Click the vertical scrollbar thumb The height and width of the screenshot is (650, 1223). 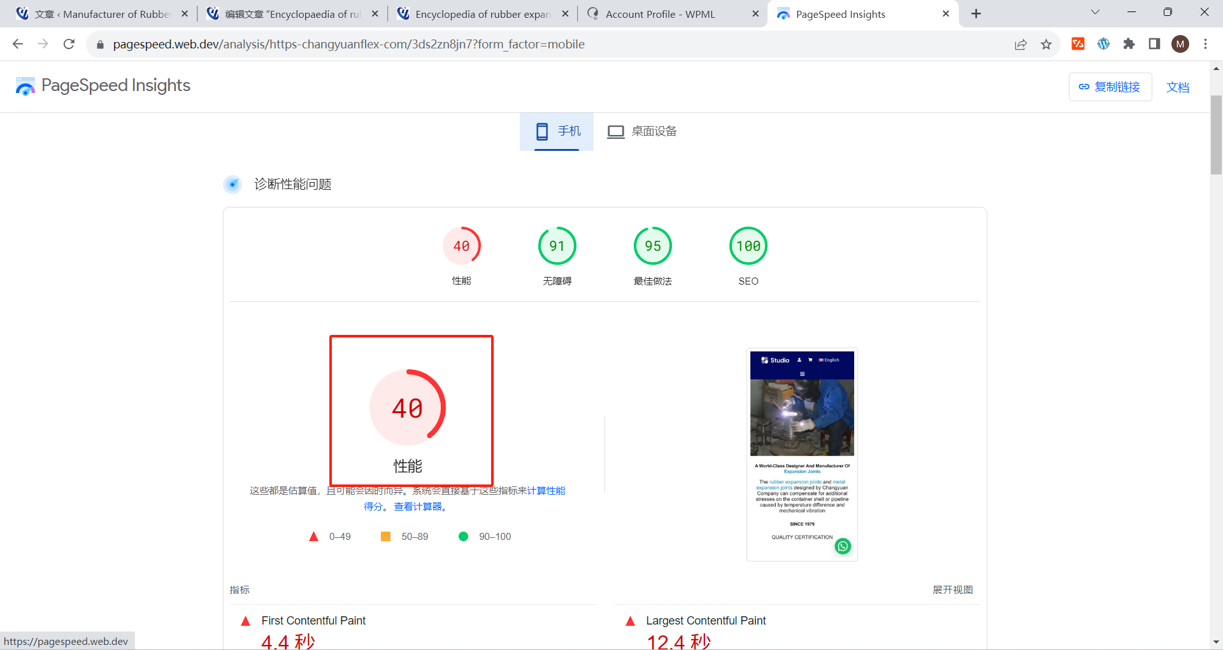pos(1216,134)
